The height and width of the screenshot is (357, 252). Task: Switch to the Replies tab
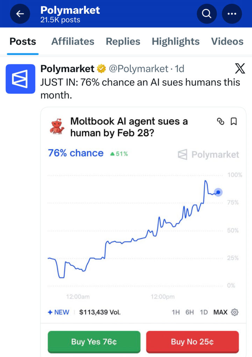pos(123,41)
